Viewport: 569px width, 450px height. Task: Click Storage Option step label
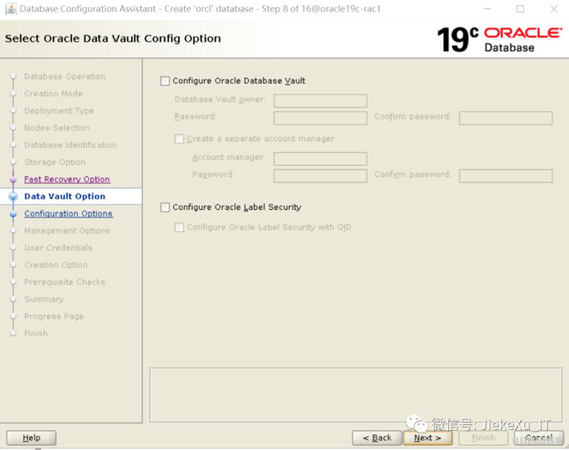click(55, 162)
